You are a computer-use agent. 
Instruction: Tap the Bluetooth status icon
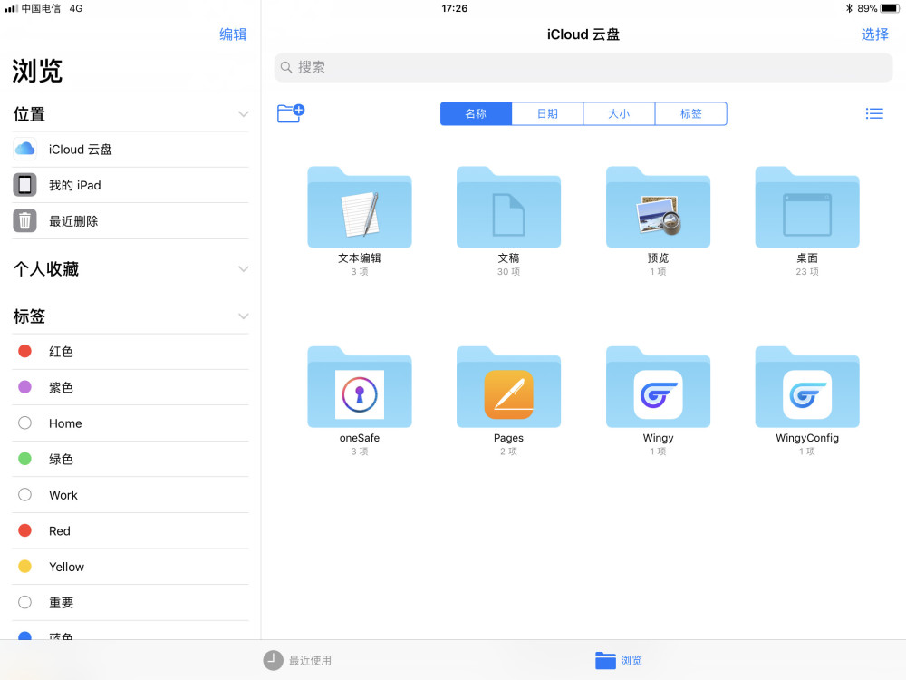(x=849, y=8)
